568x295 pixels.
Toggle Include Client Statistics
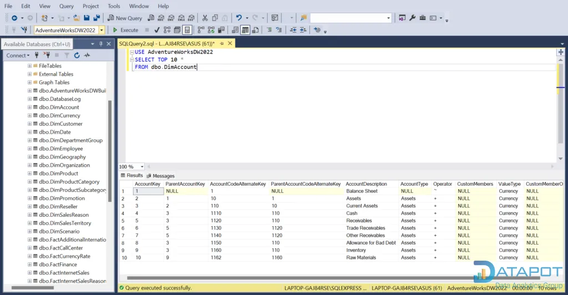(221, 30)
